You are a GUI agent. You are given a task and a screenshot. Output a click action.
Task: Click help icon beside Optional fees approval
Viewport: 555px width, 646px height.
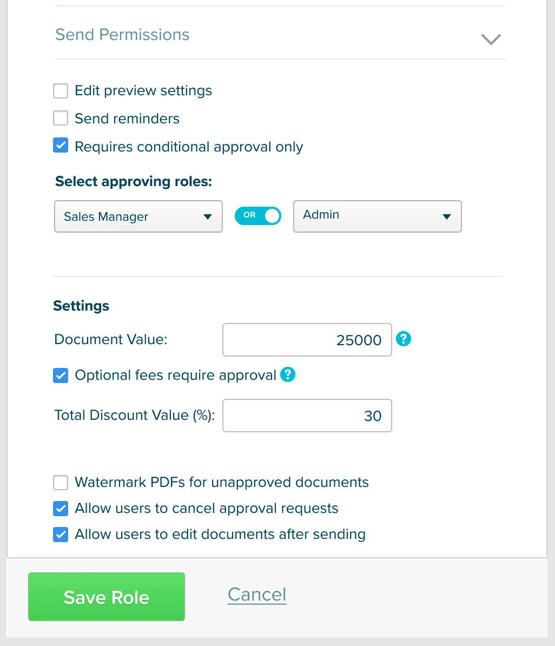coord(288,374)
